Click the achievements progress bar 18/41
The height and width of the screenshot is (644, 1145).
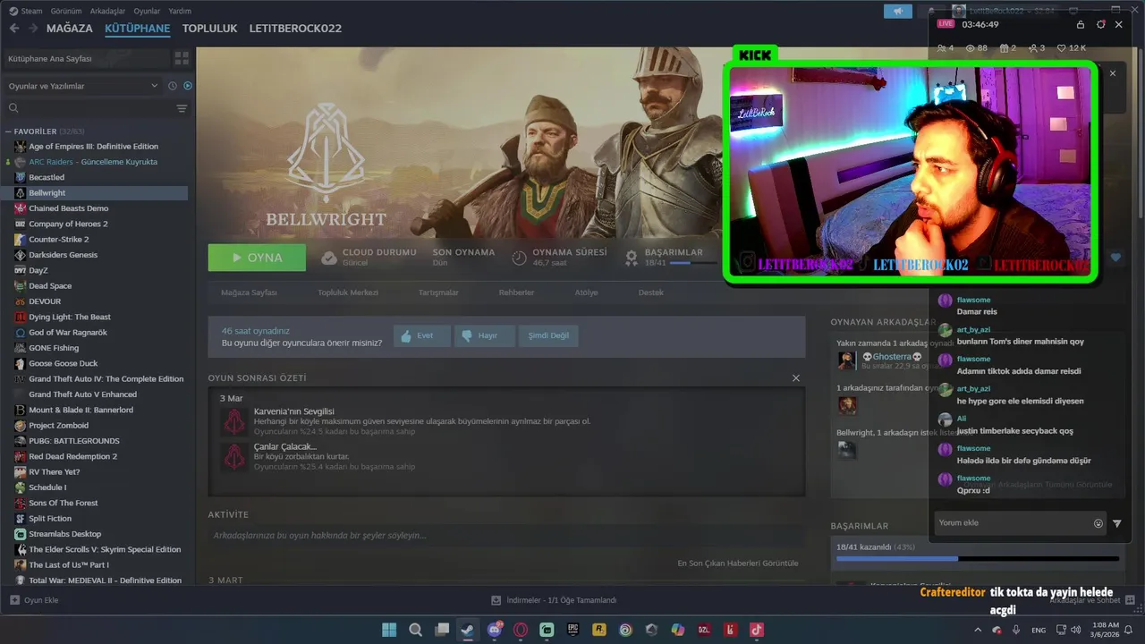point(977,559)
